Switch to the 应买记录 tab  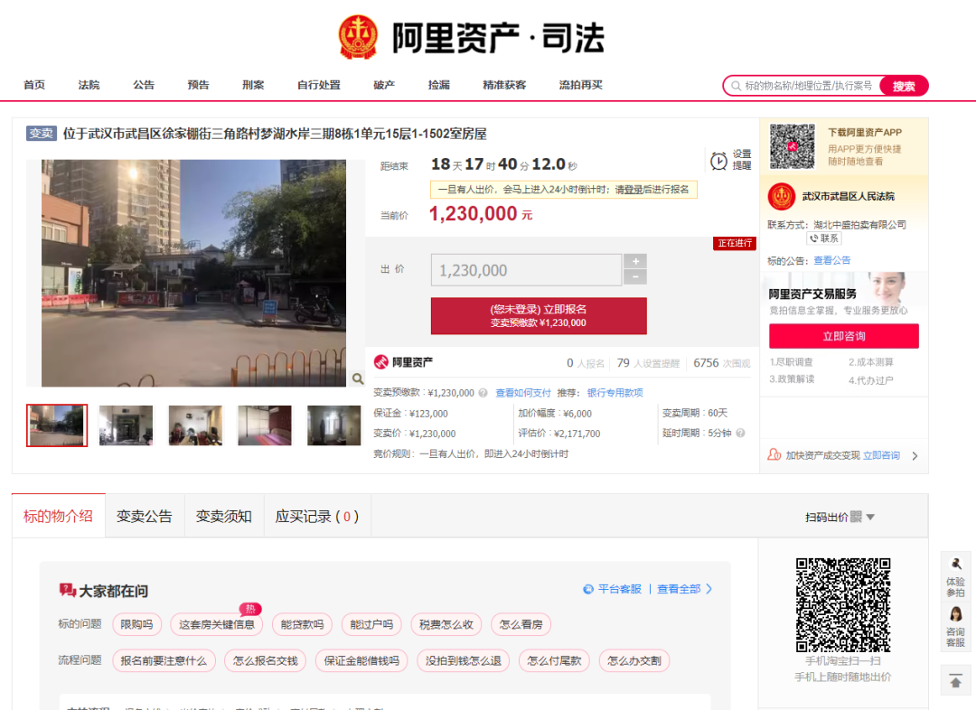(317, 516)
